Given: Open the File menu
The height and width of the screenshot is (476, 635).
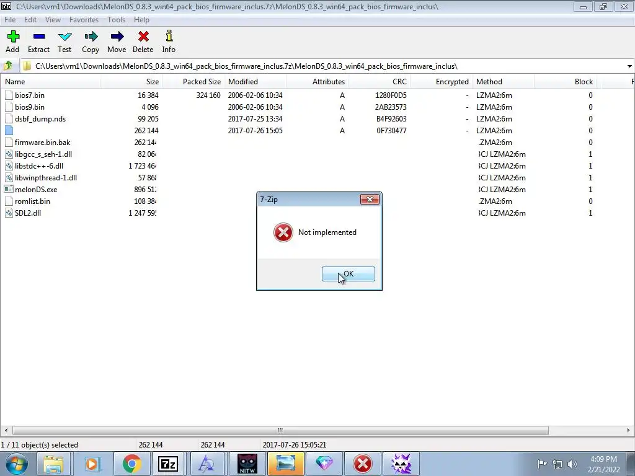Looking at the screenshot, I should pyautogui.click(x=10, y=19).
